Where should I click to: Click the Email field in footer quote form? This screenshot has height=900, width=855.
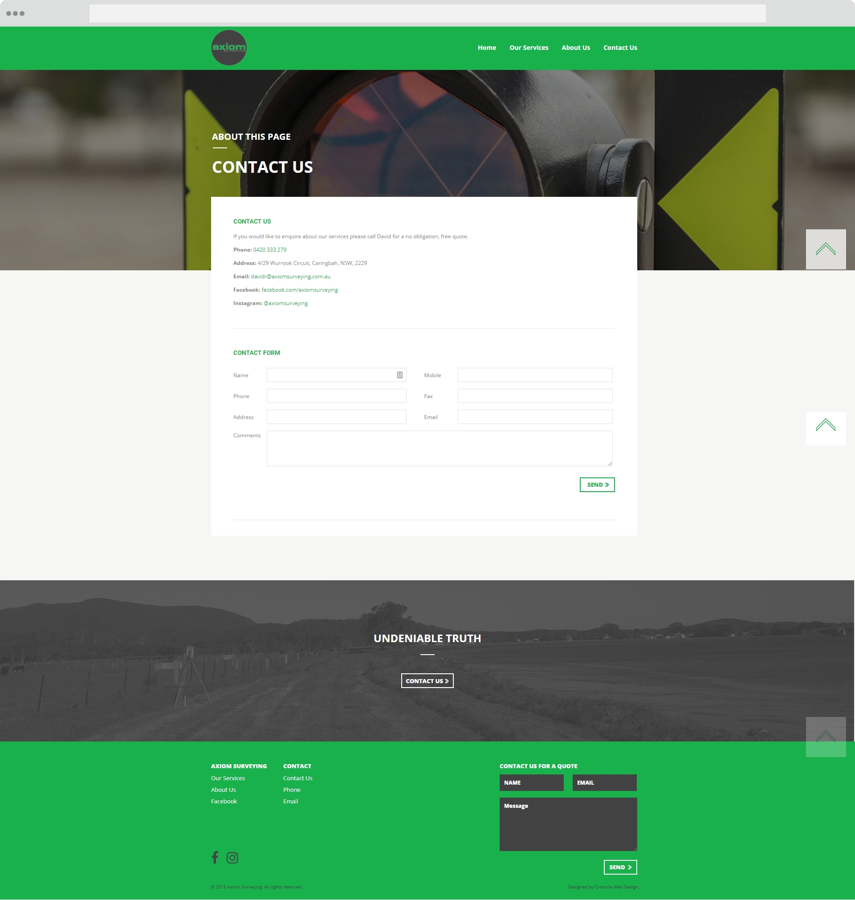[604, 782]
